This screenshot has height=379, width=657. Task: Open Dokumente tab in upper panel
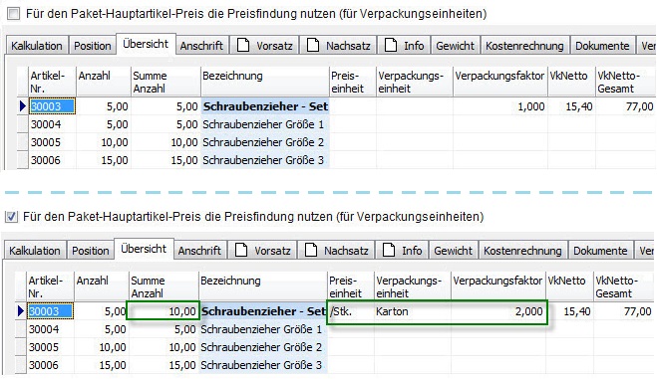point(602,46)
